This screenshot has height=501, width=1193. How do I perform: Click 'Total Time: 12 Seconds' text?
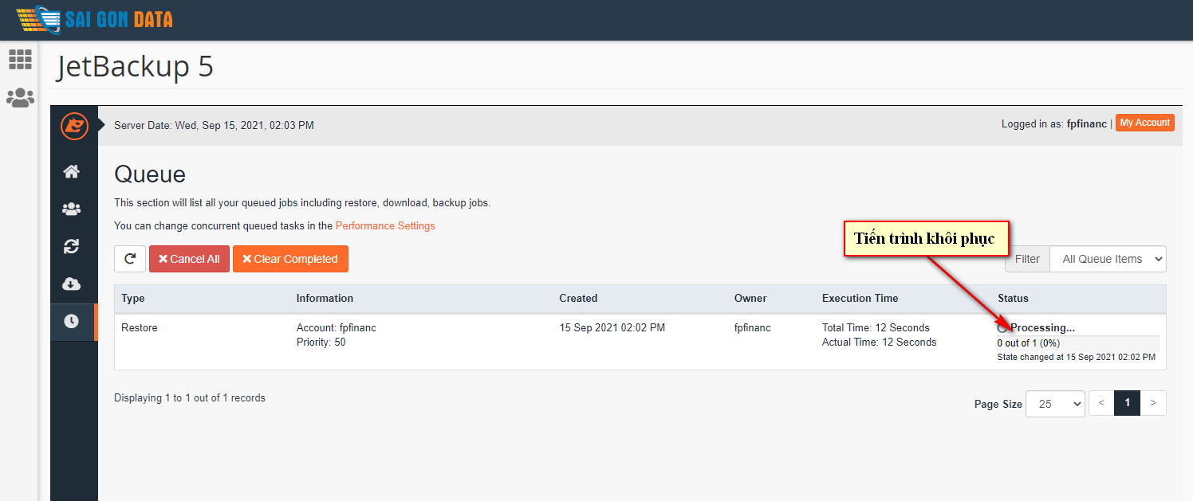click(876, 327)
